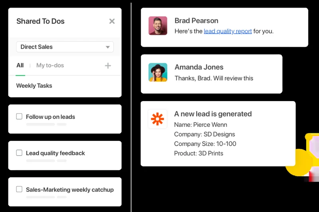Open the Lead quality feedback task title
This screenshot has width=319, height=212.
55,153
